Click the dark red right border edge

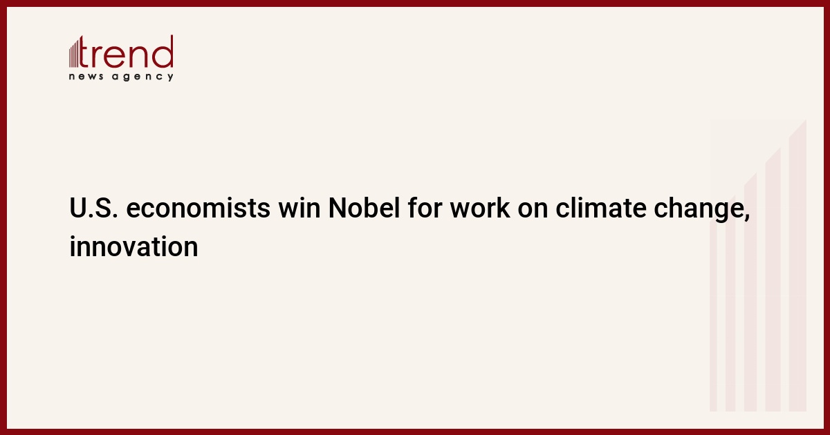click(x=827, y=217)
